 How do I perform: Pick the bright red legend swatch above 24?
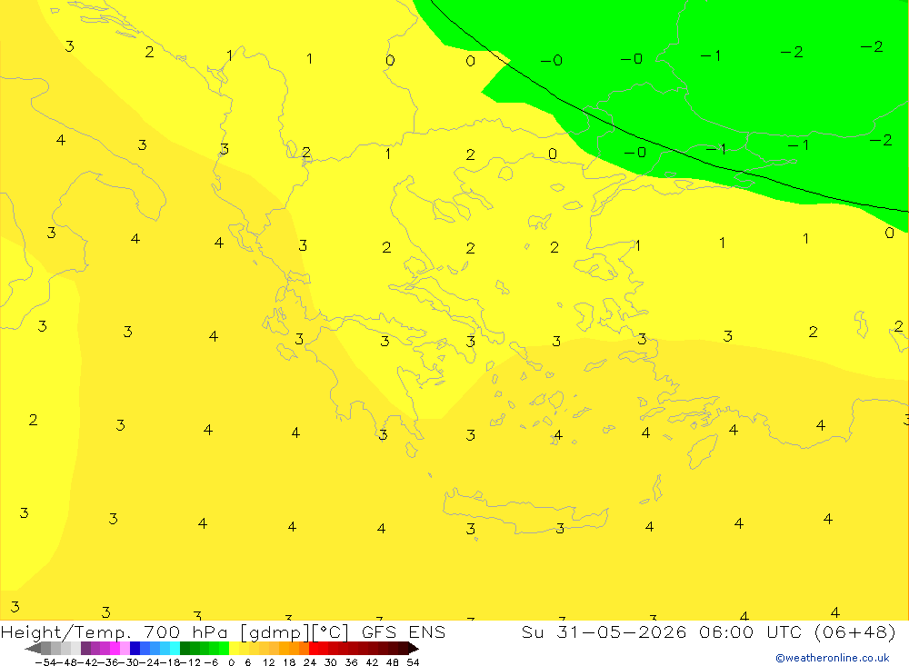pyautogui.click(x=314, y=649)
